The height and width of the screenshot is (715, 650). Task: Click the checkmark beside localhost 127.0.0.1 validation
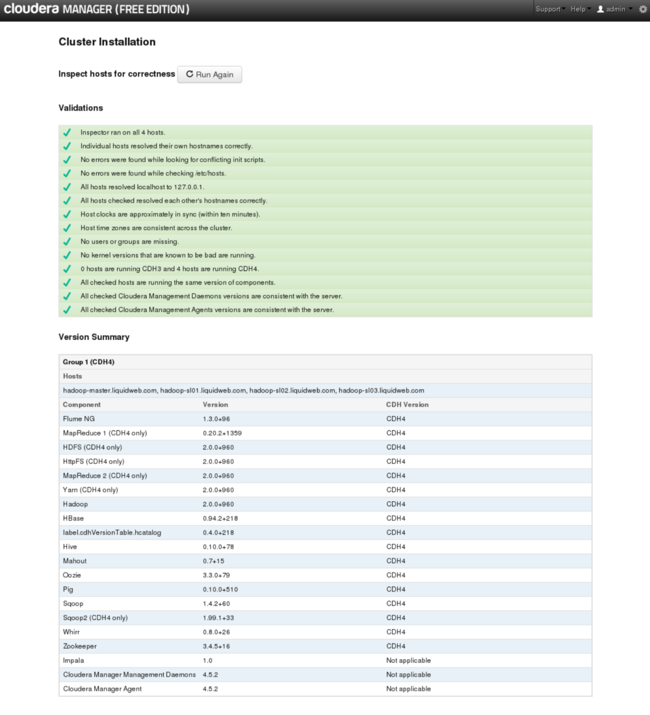67,187
